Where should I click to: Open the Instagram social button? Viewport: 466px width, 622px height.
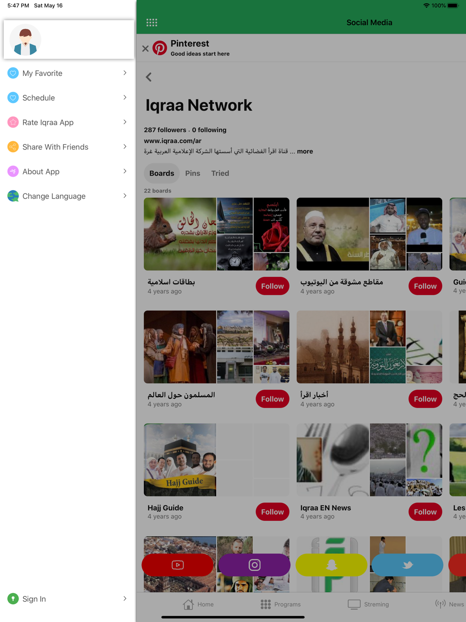[x=254, y=565]
